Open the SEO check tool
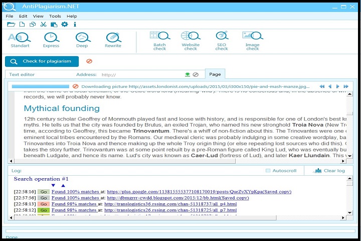This screenshot has height=241, width=361. tap(222, 40)
